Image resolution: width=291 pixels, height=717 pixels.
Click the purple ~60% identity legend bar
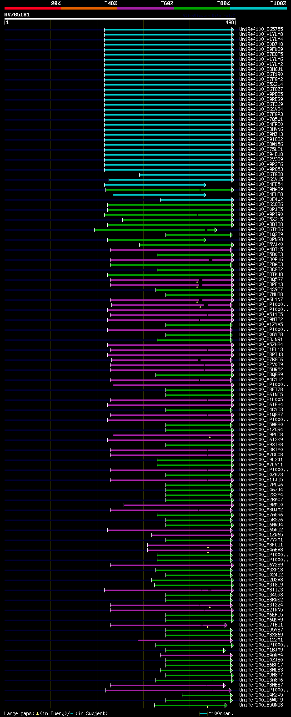pos(145,8)
